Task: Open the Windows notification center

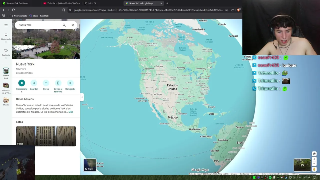Action: pyautogui.click(x=314, y=177)
